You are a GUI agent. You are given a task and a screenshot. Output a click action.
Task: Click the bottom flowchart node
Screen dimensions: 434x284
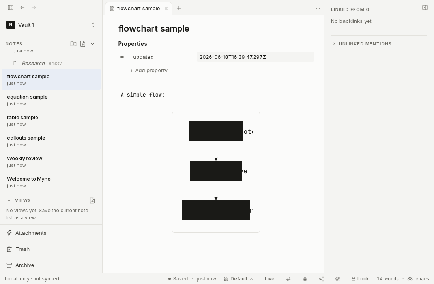pos(216,210)
